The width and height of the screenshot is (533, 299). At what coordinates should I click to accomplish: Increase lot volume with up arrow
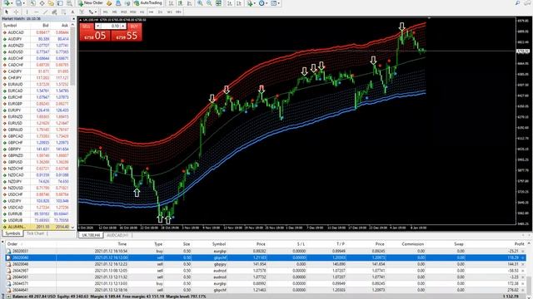pos(123,26)
